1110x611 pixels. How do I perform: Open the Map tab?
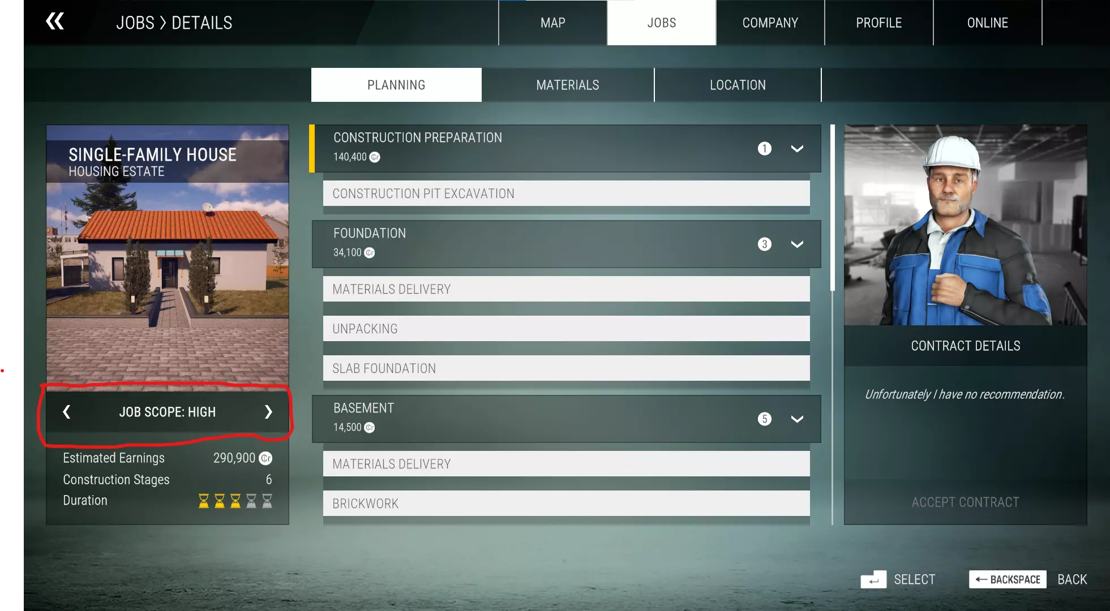tap(552, 23)
